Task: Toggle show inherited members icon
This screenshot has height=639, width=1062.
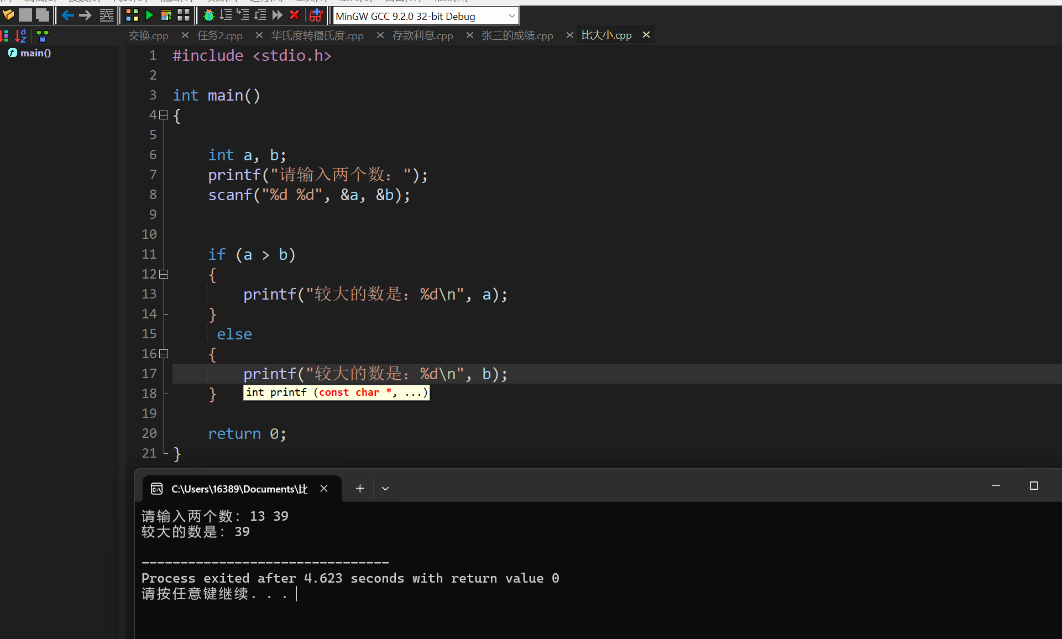Action: 43,36
